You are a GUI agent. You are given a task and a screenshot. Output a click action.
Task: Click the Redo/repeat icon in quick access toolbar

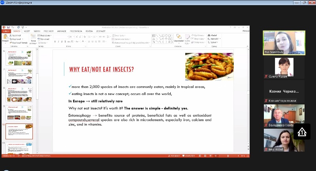click(x=18, y=27)
